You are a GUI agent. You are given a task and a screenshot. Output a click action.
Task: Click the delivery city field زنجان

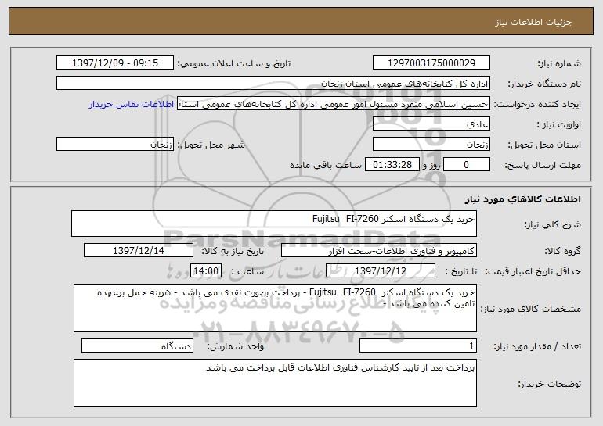click(115, 145)
